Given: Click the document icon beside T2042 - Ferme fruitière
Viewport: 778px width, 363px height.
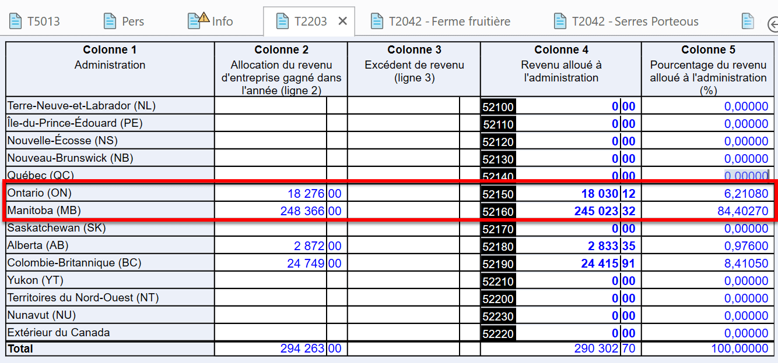Looking at the screenshot, I should [377, 22].
